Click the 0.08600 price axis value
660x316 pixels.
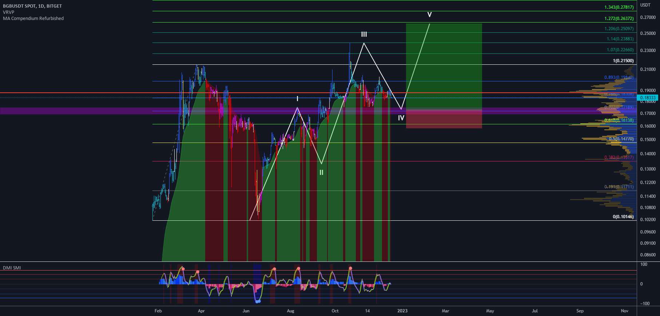(x=648, y=255)
